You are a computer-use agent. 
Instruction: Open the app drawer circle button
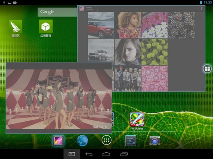[106, 140]
